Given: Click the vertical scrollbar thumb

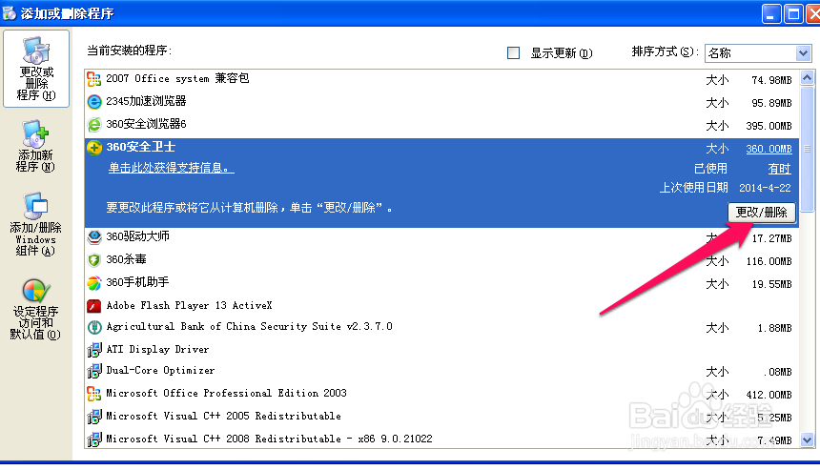Looking at the screenshot, I should pyautogui.click(x=807, y=149).
